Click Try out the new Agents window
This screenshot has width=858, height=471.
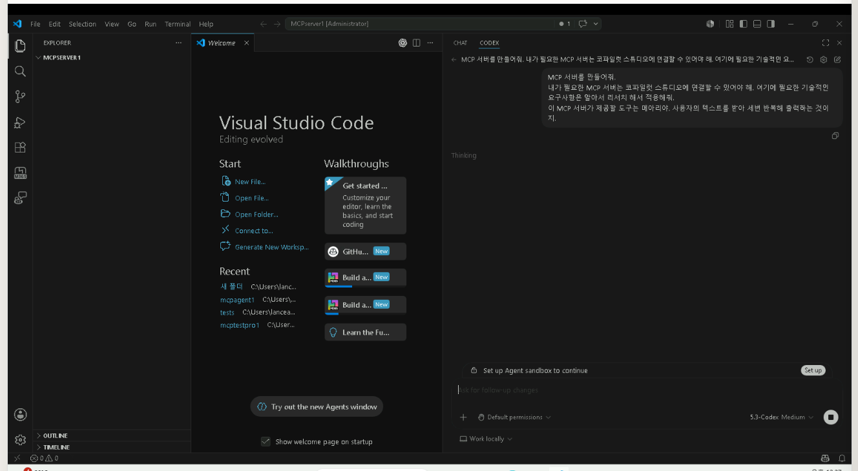[317, 406]
